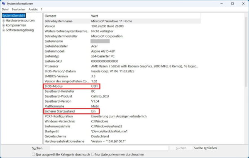249x158 pixels.
Task: Open the Datei menu
Action: point(5,10)
